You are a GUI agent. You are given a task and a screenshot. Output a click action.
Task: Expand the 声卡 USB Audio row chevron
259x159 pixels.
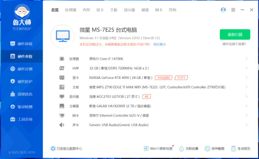[x=246, y=125]
